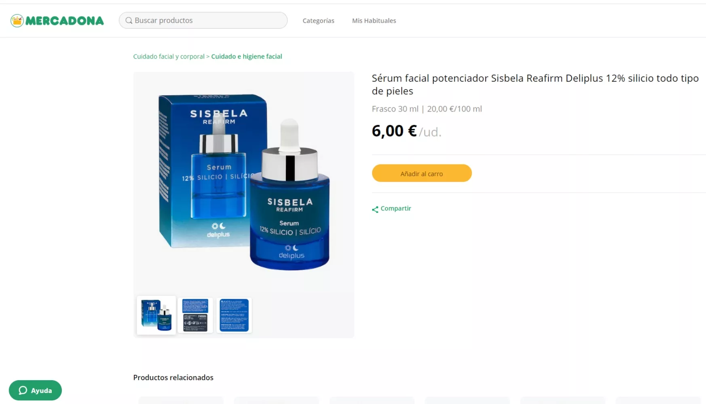Follow the Cuidado facial y corporal breadcrumb
Viewport: 706px width, 404px height.
(169, 57)
